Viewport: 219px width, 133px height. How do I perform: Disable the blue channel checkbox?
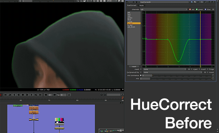205,9
